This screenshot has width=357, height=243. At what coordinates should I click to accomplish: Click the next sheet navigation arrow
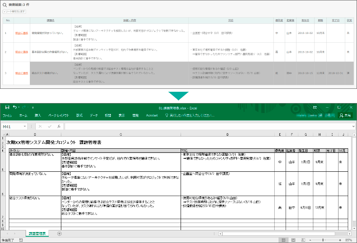[x=15, y=233]
